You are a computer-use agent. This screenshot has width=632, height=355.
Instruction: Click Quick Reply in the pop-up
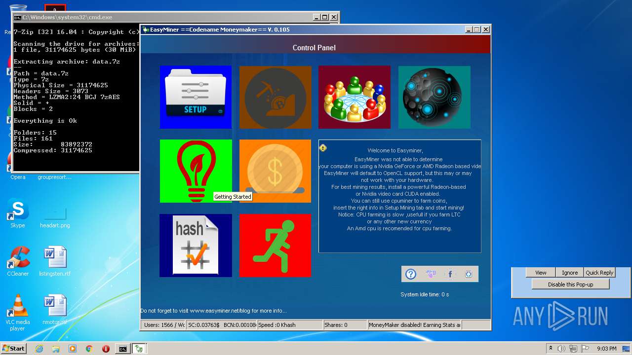point(599,273)
